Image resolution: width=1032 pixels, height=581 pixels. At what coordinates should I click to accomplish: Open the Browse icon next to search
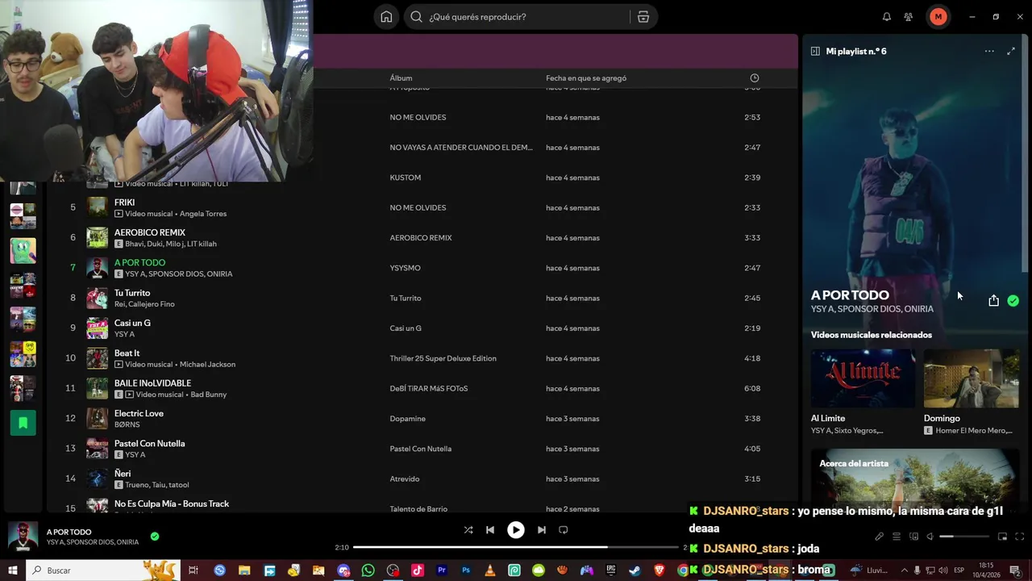pos(643,17)
